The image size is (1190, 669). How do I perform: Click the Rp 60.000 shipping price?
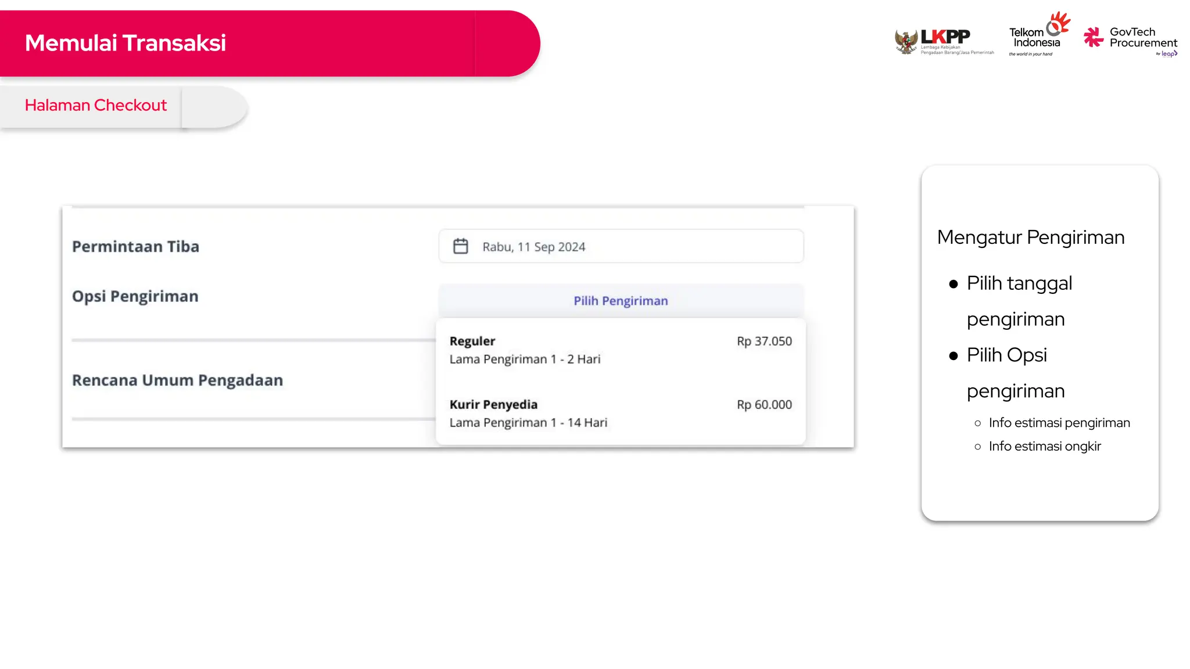[x=764, y=405]
